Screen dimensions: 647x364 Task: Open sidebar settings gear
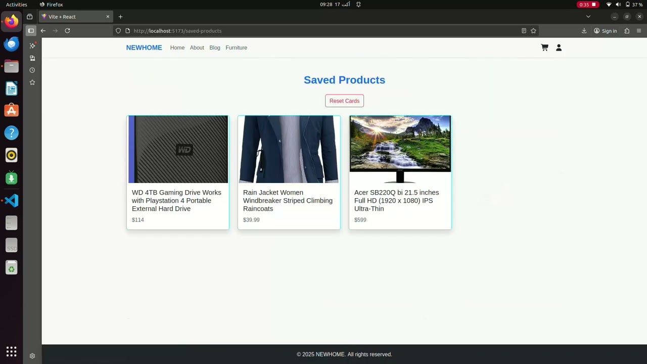pyautogui.click(x=32, y=356)
